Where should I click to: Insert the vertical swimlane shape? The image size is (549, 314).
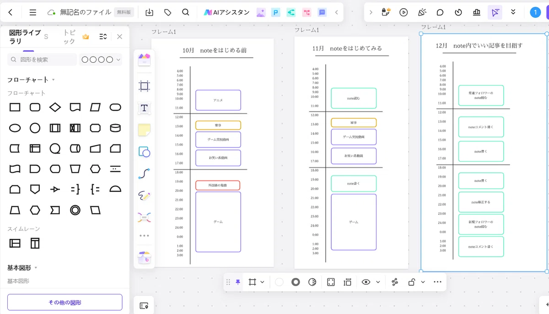[35, 243]
